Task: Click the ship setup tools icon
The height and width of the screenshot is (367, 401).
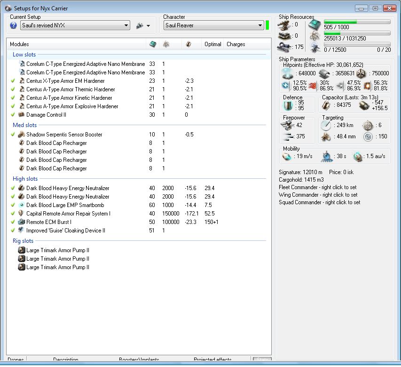Action: pos(140,25)
